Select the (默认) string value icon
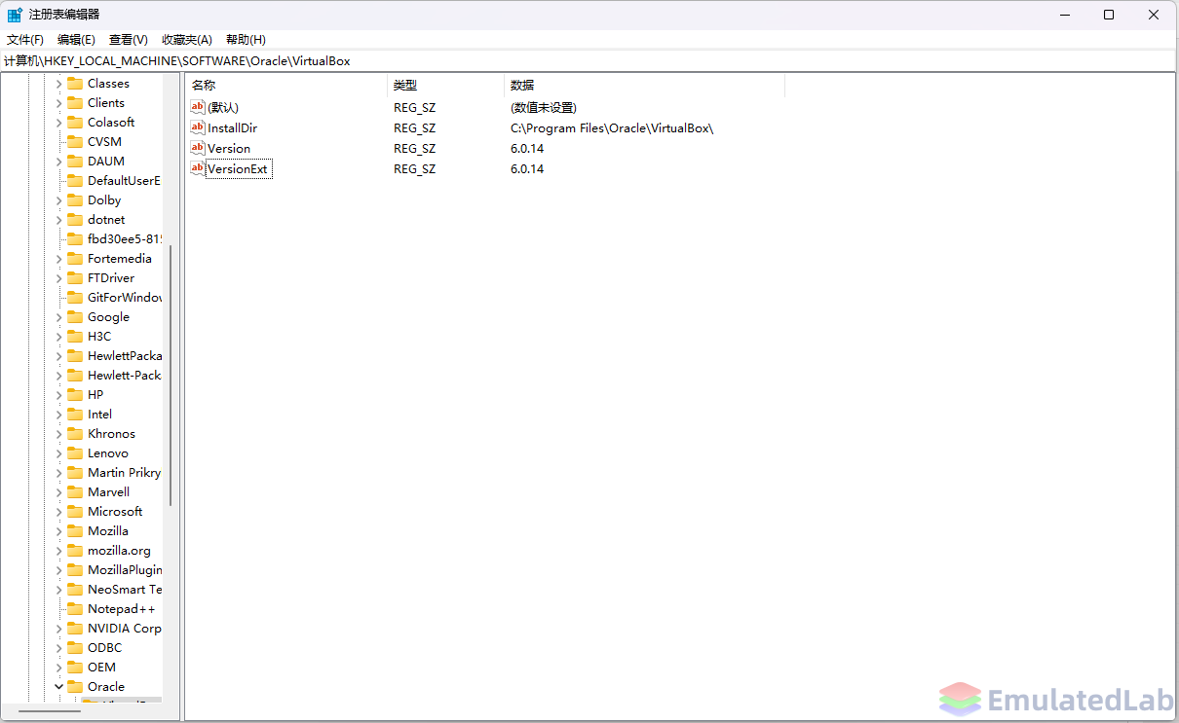The width and height of the screenshot is (1179, 723). coord(198,107)
